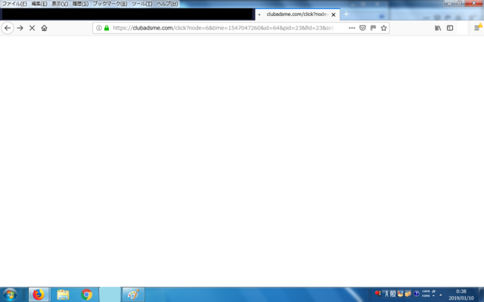Open the Library icon

[x=438, y=28]
